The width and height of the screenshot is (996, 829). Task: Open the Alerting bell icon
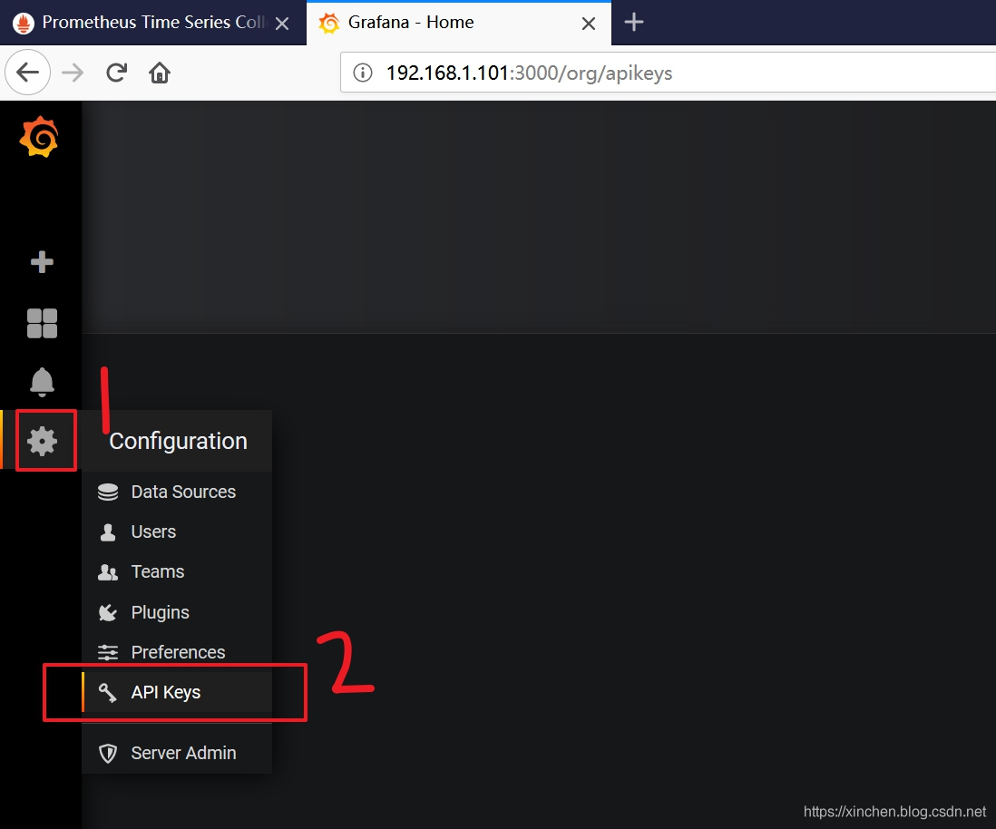(x=42, y=382)
